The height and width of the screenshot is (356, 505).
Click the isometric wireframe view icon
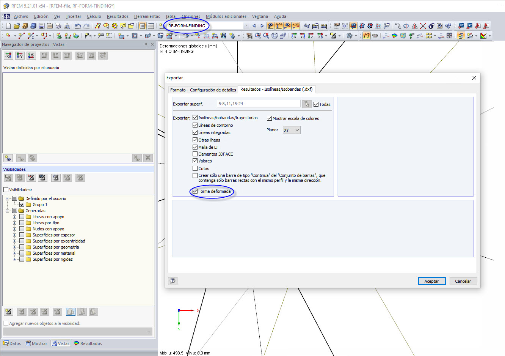coord(274,36)
